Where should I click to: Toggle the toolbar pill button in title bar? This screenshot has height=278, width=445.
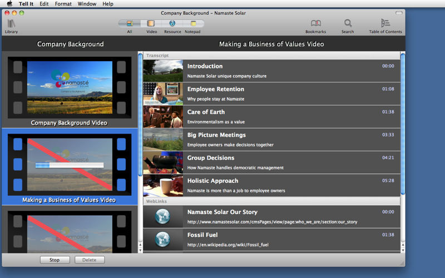tap(399, 13)
